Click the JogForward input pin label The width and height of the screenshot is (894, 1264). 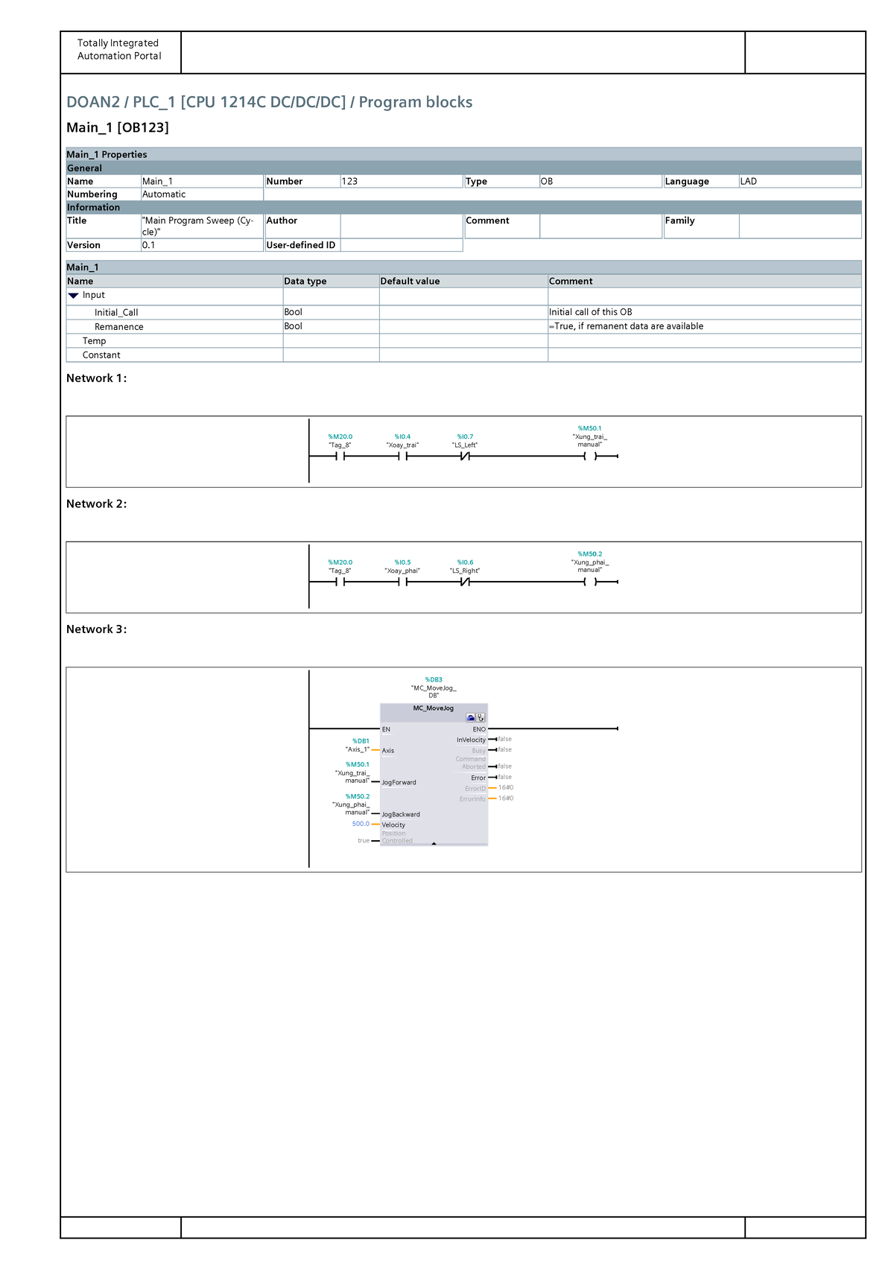tap(399, 783)
